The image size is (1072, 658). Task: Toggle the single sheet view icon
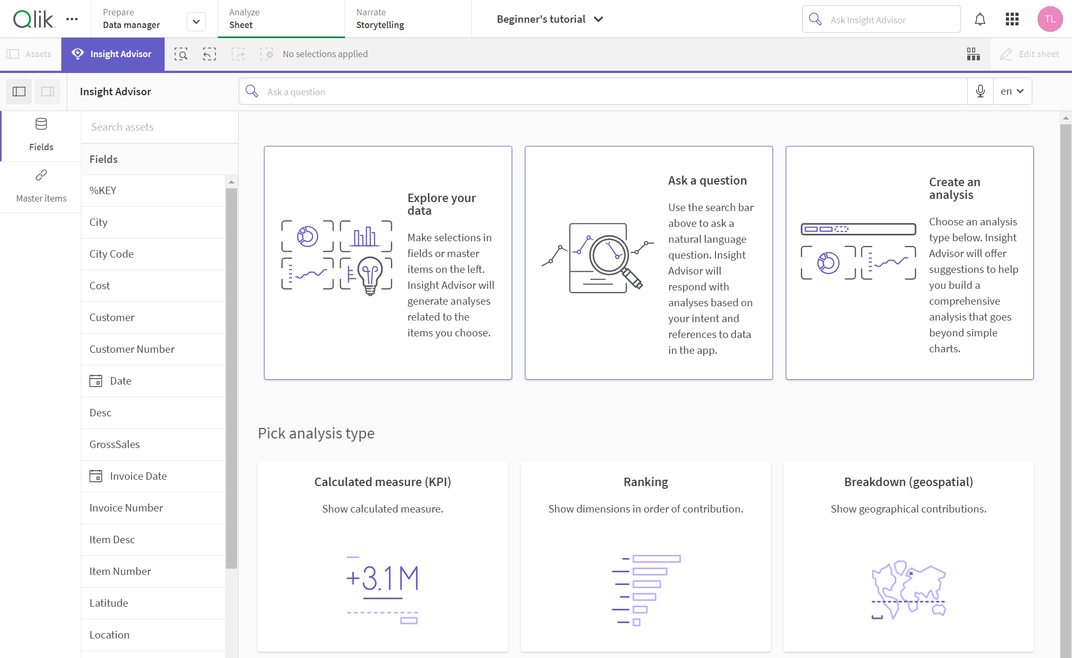[x=48, y=91]
